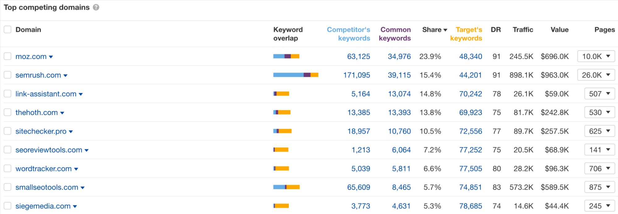Open target's keywords value 78,685
The image size is (618, 214).
click(471, 206)
